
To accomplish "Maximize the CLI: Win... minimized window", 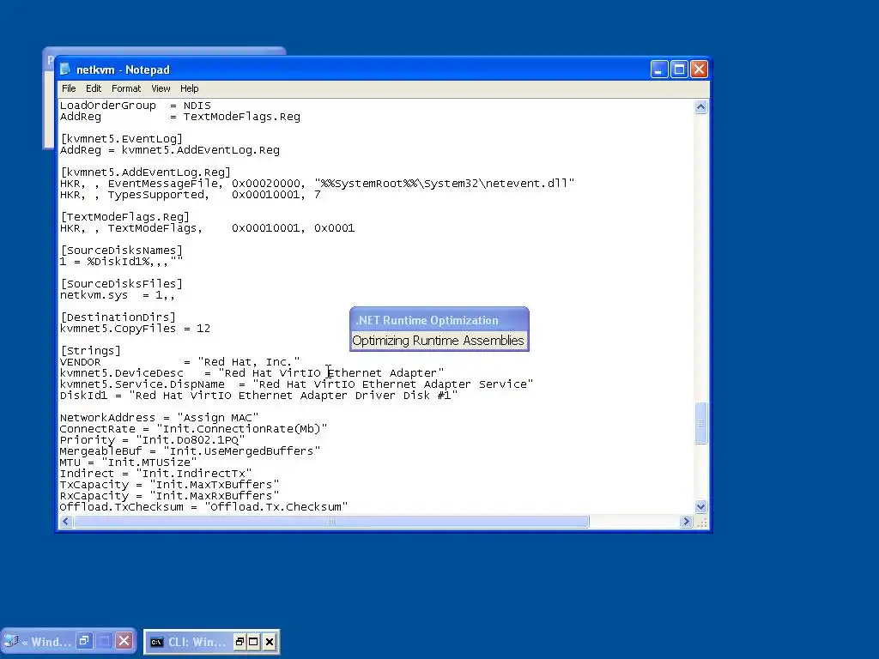I will point(253,642).
